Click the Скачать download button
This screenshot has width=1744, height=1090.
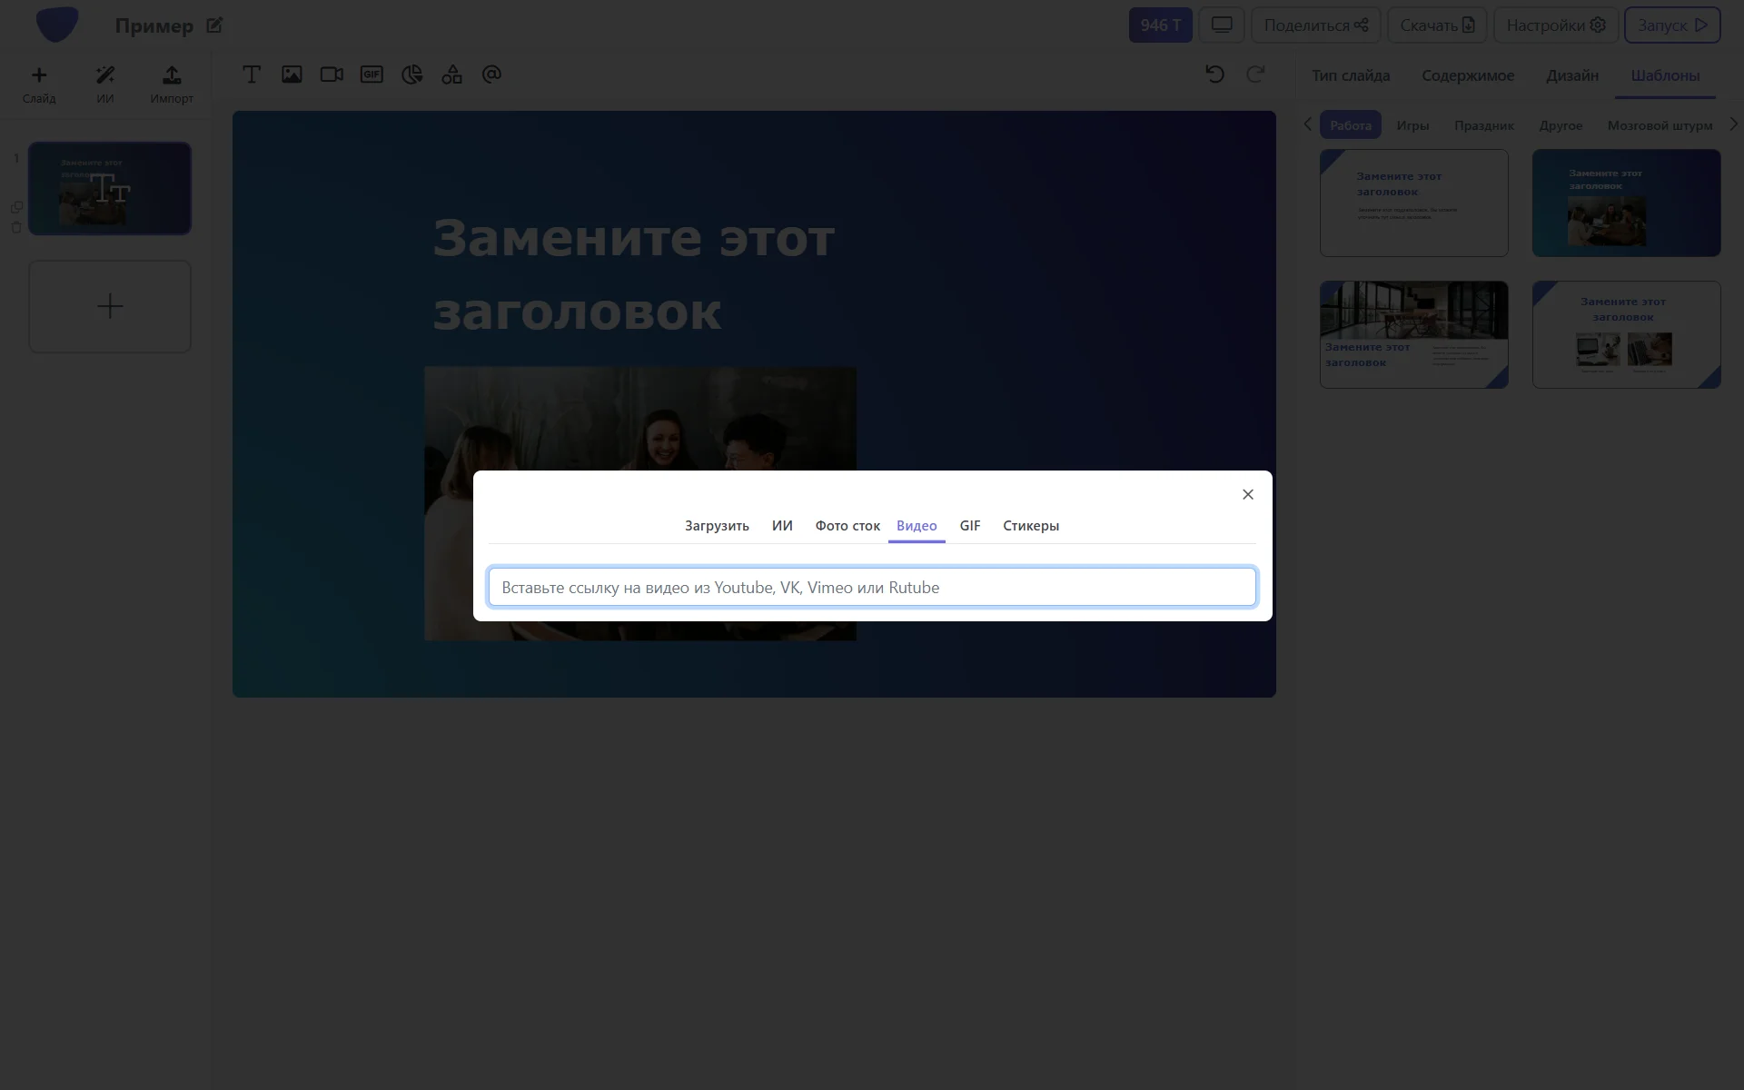[x=1437, y=25]
